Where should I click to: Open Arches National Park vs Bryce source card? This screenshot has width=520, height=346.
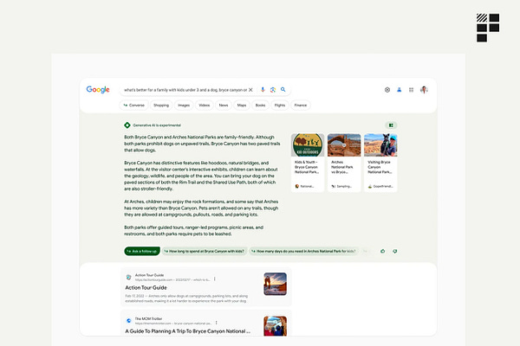tap(344, 163)
